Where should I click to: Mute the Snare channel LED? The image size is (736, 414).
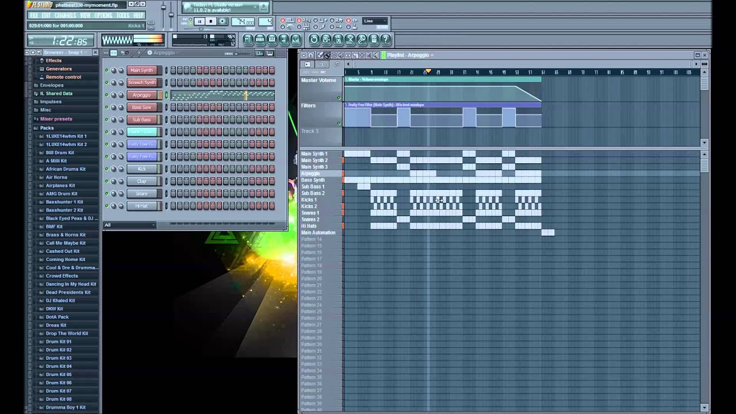pyautogui.click(x=106, y=194)
